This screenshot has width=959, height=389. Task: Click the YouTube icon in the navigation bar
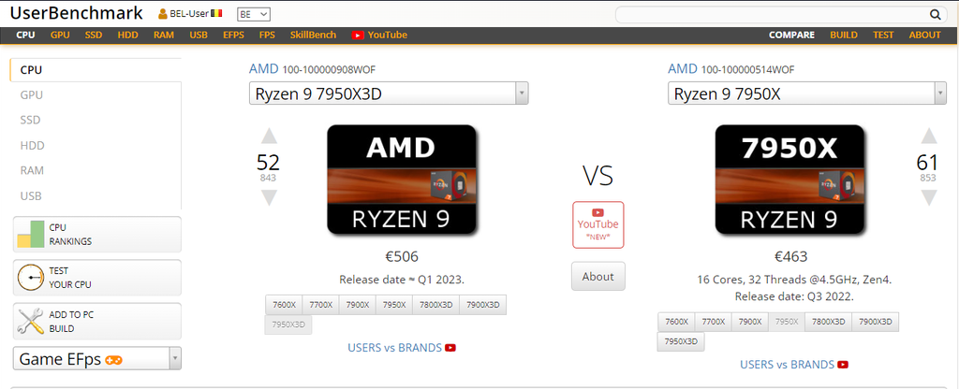[x=358, y=36]
